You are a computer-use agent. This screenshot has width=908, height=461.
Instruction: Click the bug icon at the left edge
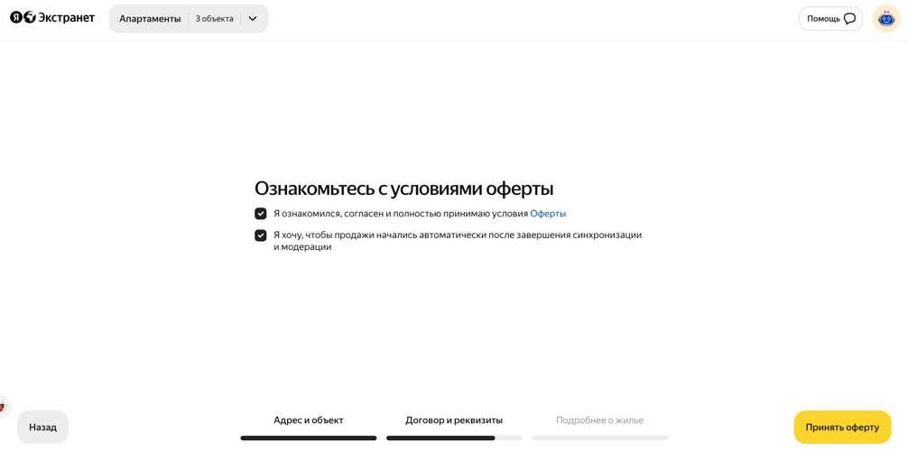tap(3, 407)
